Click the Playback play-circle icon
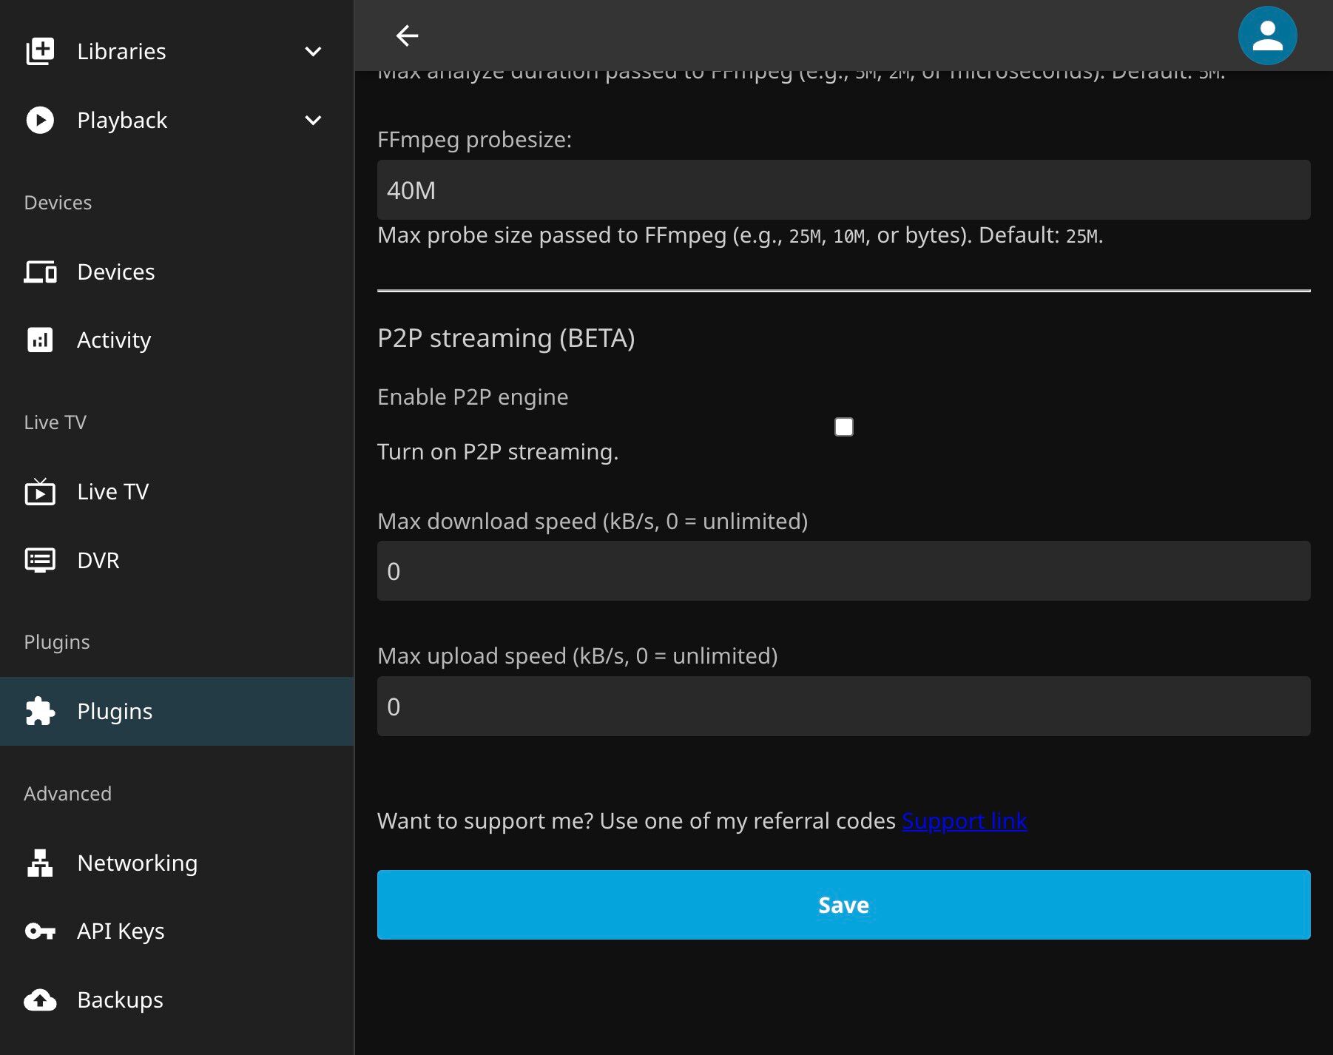The width and height of the screenshot is (1333, 1055). [40, 120]
